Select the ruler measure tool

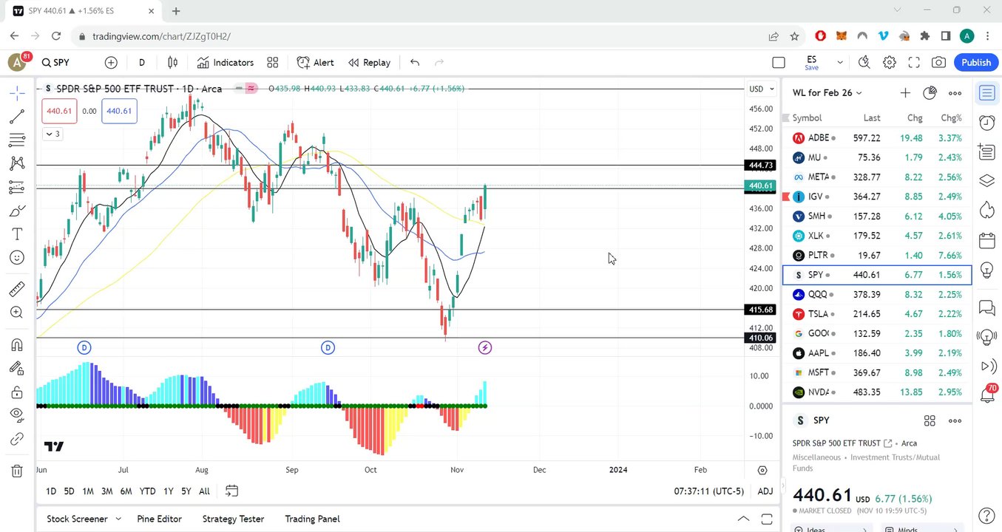[17, 289]
